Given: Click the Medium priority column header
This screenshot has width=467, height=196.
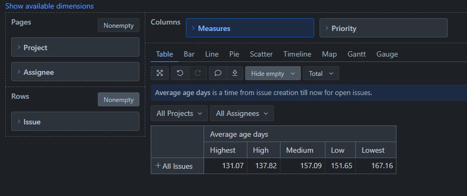Looking at the screenshot, I should [302, 150].
